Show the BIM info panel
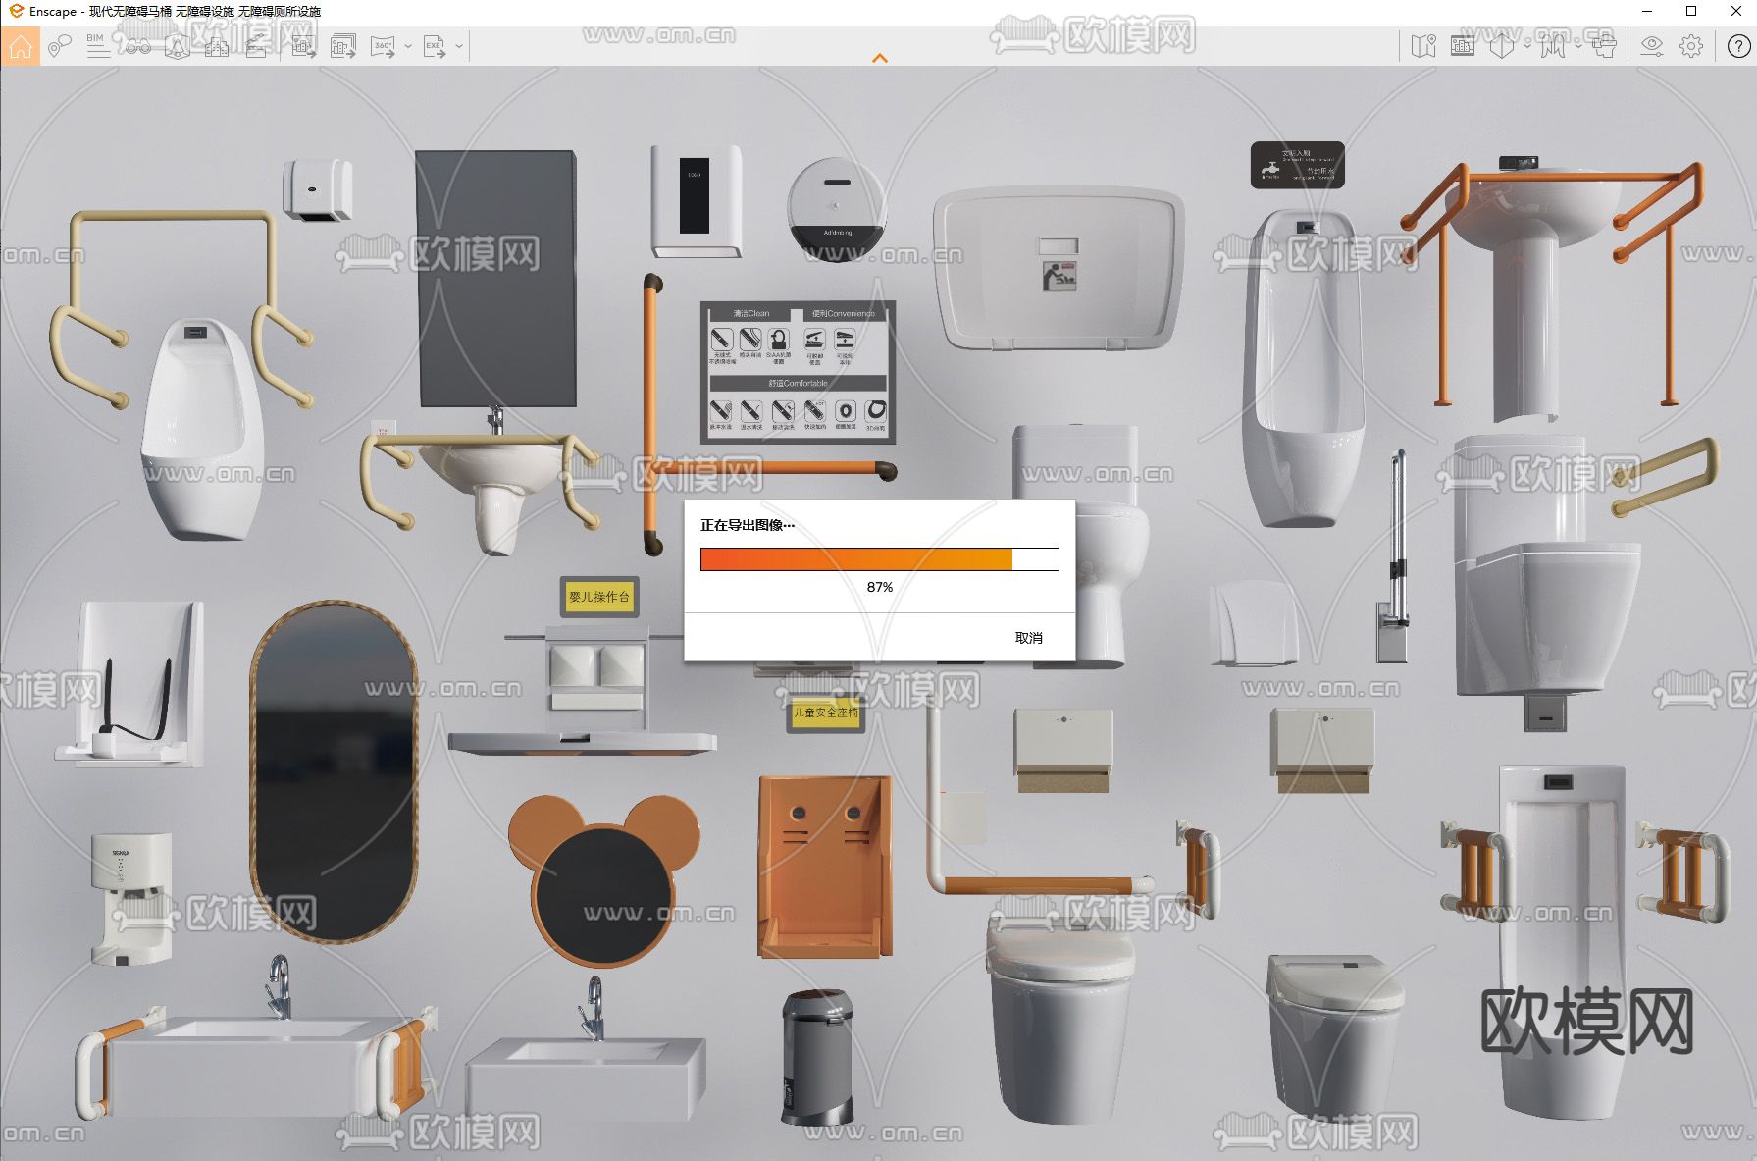The width and height of the screenshot is (1757, 1161). [x=97, y=46]
